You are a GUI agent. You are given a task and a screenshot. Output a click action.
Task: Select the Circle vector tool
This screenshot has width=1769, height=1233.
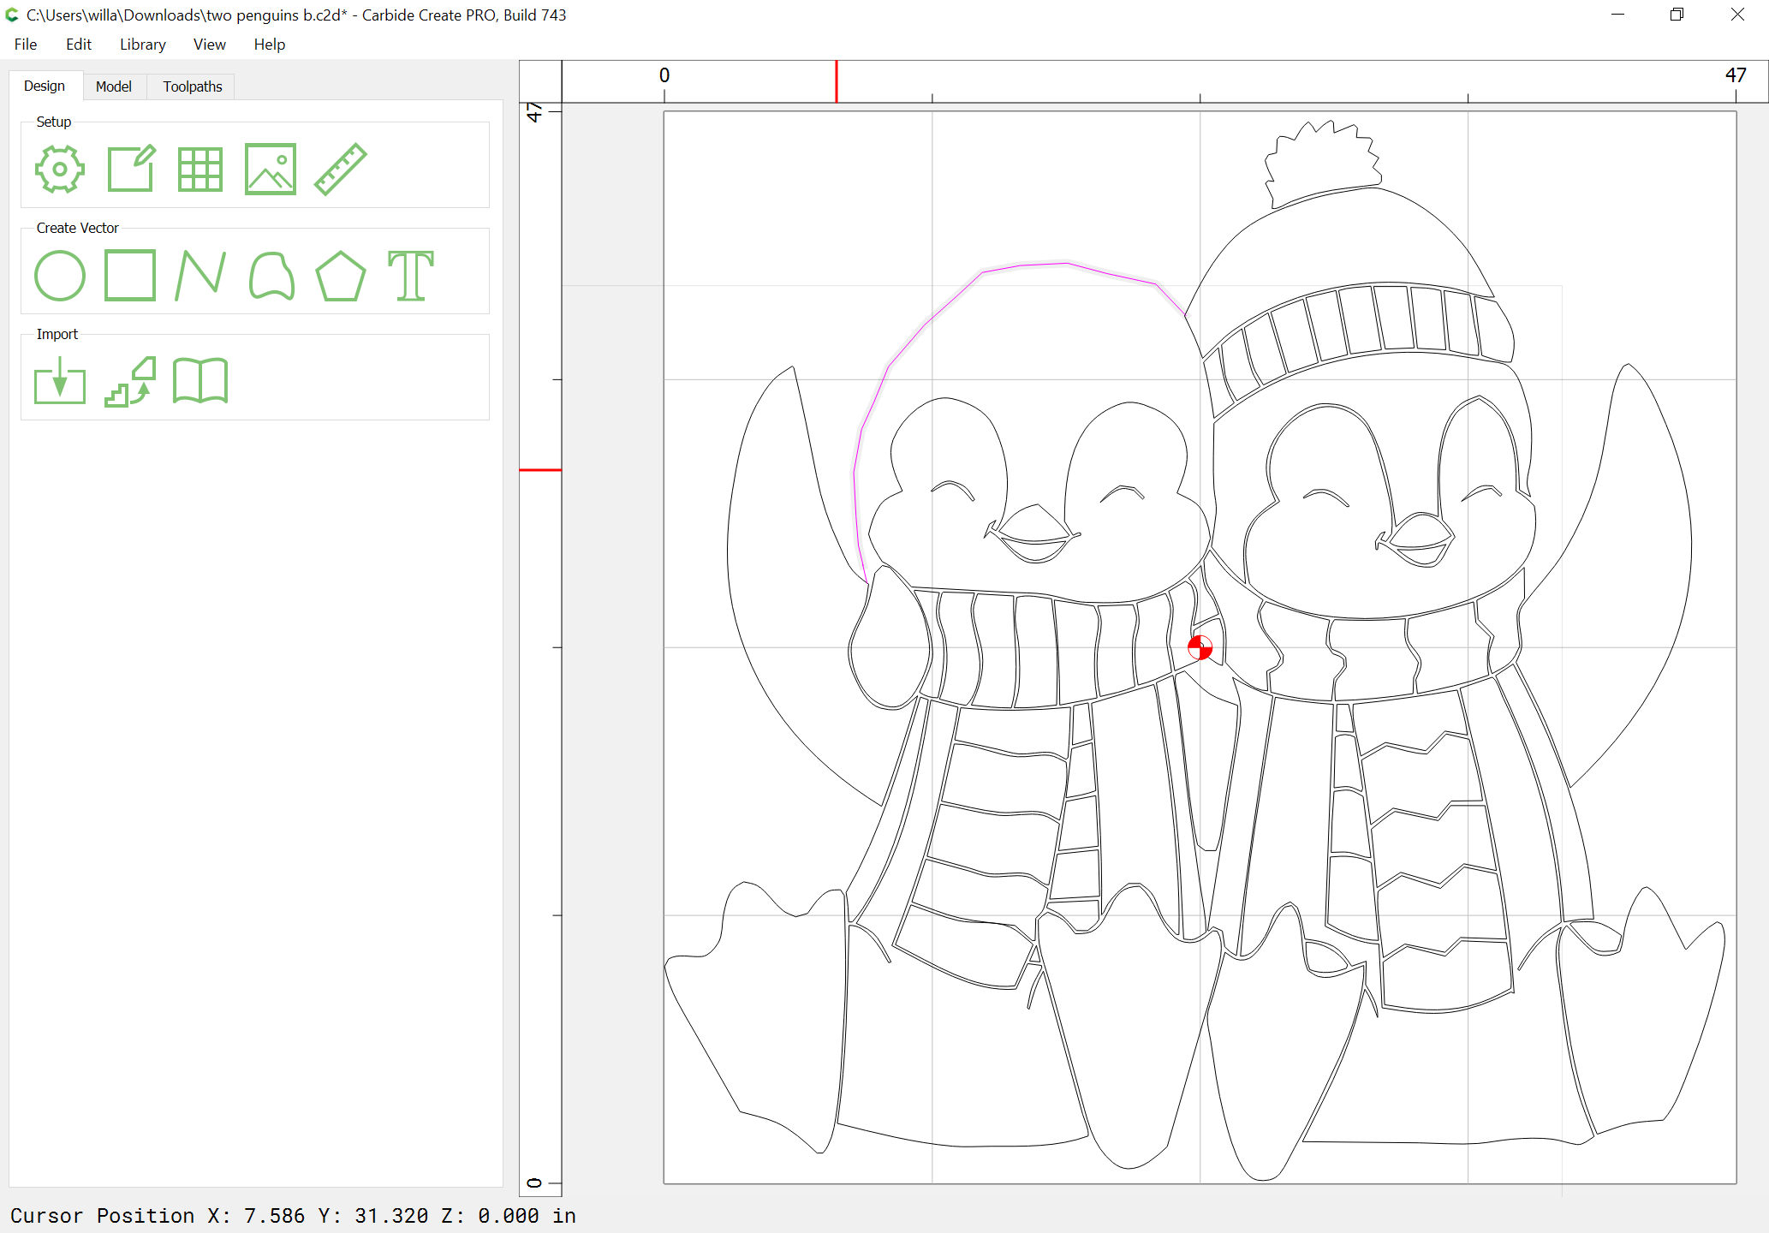[60, 276]
